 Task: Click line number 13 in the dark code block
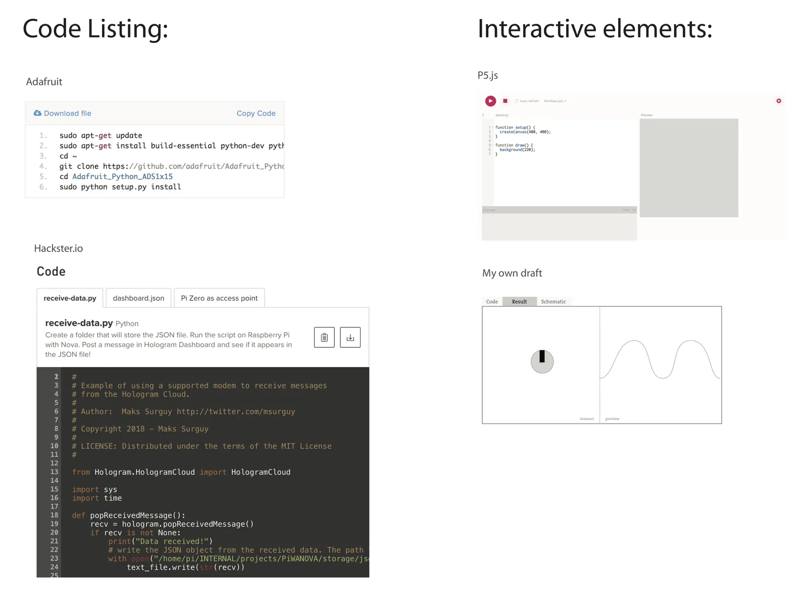pos(54,472)
